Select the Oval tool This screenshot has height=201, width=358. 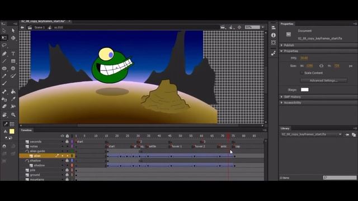(4, 68)
